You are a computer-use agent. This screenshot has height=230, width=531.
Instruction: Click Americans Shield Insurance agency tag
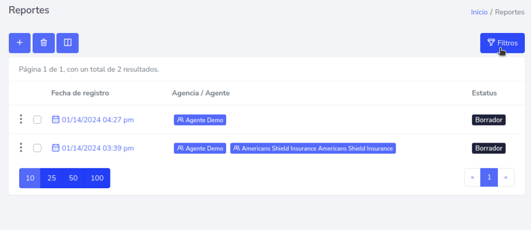pyautogui.click(x=313, y=148)
